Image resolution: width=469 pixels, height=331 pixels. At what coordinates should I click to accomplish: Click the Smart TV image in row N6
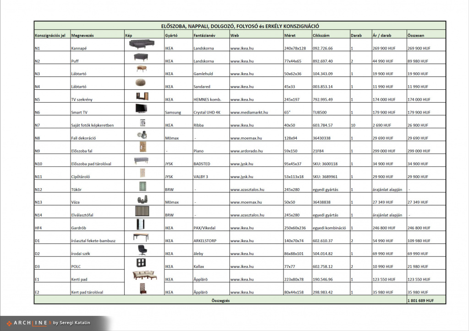[x=141, y=109]
